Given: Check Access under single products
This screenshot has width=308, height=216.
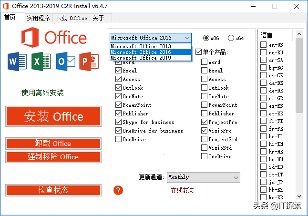Looking at the screenshot, I should pos(204,79).
